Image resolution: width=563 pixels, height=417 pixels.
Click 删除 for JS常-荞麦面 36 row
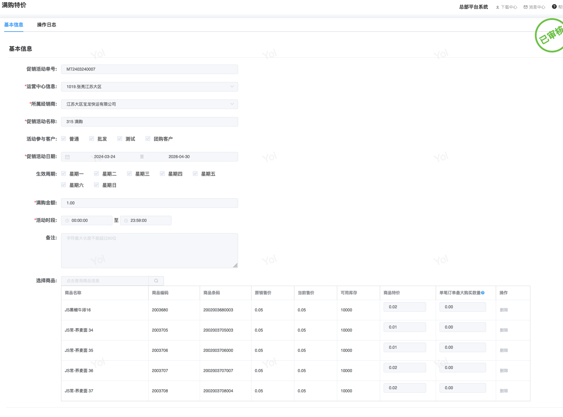click(504, 371)
